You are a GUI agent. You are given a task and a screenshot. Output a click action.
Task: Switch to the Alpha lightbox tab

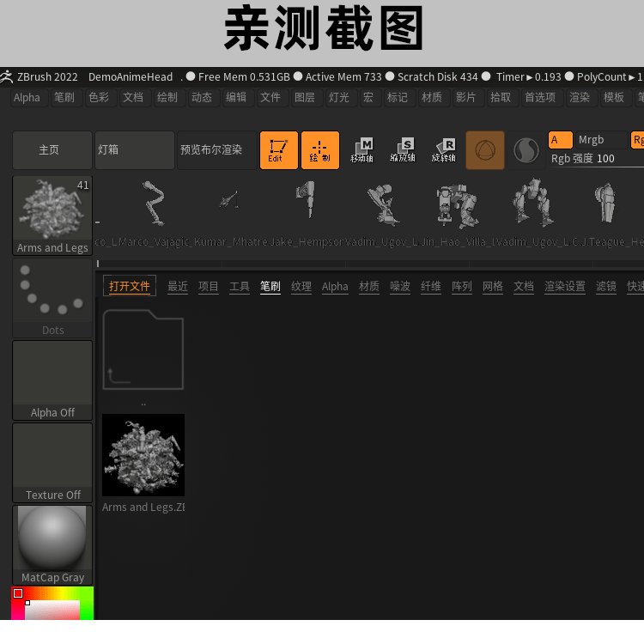point(335,286)
